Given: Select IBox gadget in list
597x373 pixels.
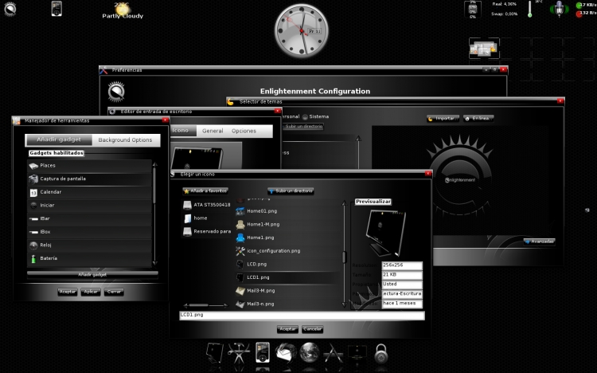Looking at the screenshot, I should point(89,232).
